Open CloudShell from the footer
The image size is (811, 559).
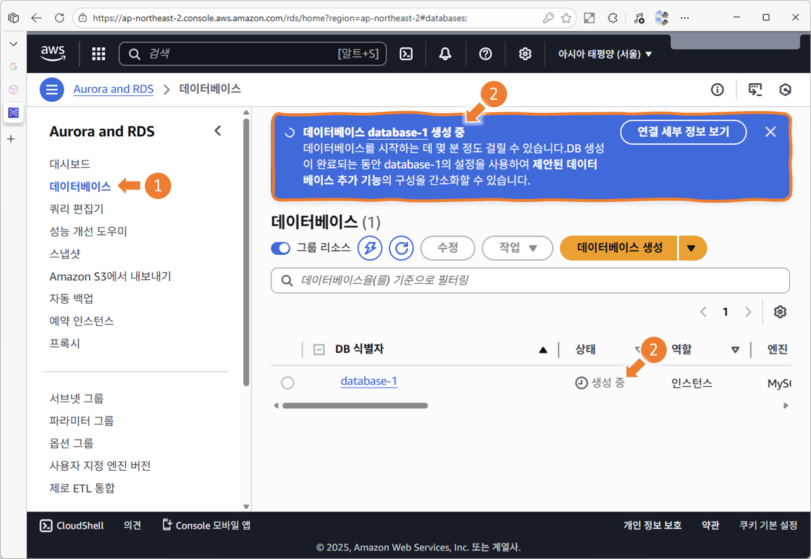pyautogui.click(x=72, y=526)
